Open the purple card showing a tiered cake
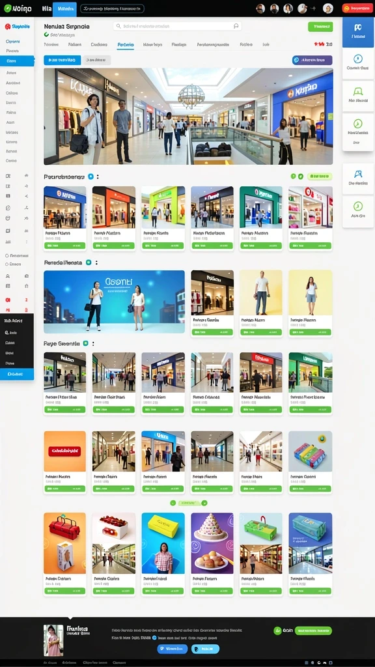This screenshot has width=375, height=667. click(x=212, y=554)
